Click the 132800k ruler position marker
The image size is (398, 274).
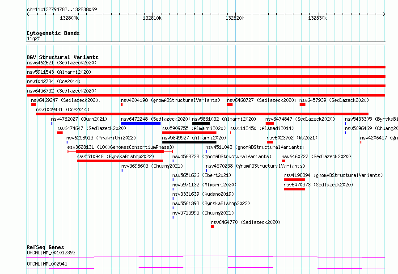[x=69, y=18]
